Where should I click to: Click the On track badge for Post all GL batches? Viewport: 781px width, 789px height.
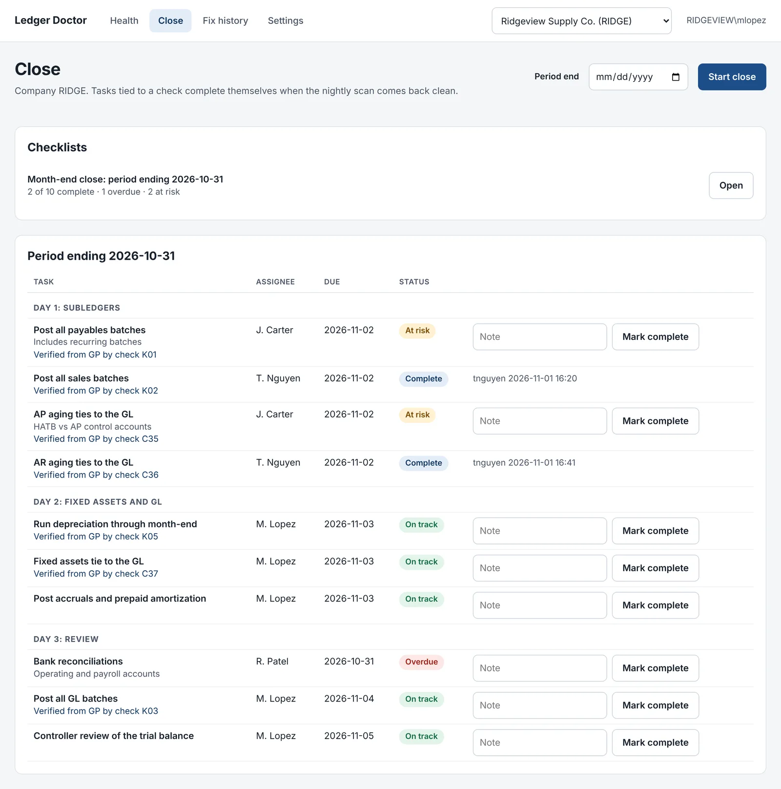pos(421,699)
